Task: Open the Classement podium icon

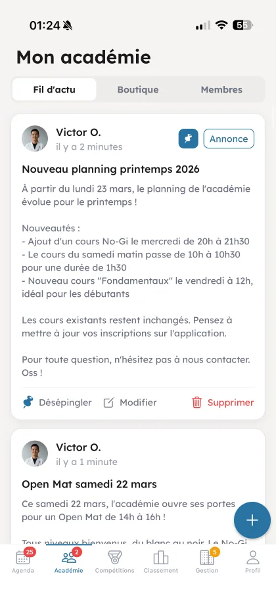Action: pyautogui.click(x=161, y=558)
